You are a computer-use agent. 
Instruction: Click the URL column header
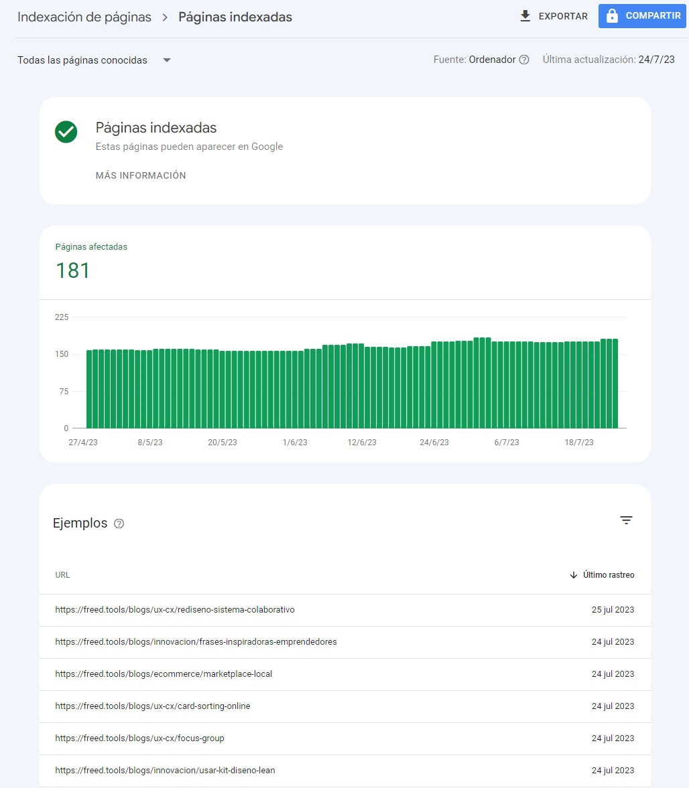62,575
